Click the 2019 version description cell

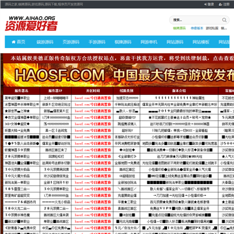point(179,111)
